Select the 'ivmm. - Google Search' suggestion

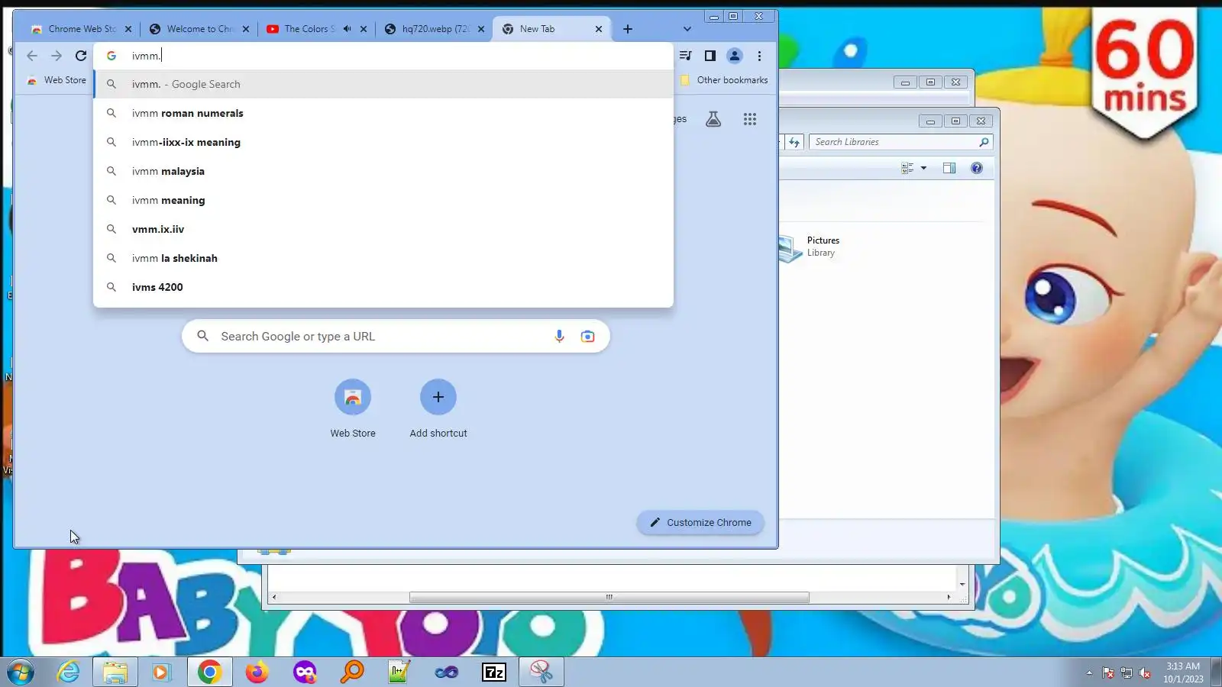point(383,84)
